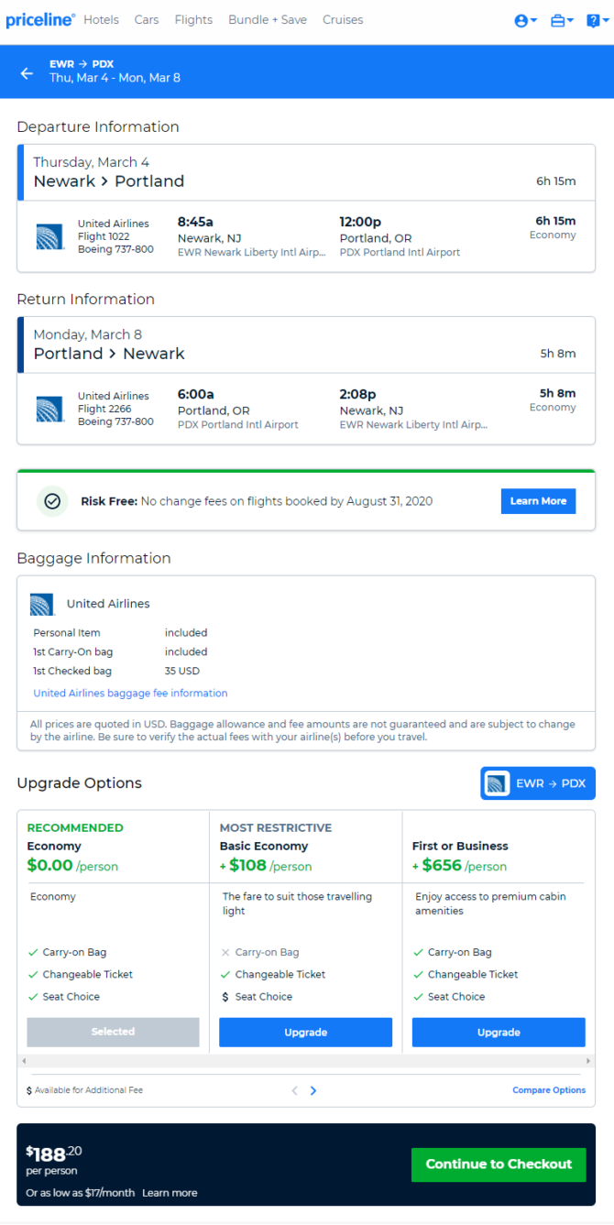Click Flight 1022 text

tap(104, 236)
